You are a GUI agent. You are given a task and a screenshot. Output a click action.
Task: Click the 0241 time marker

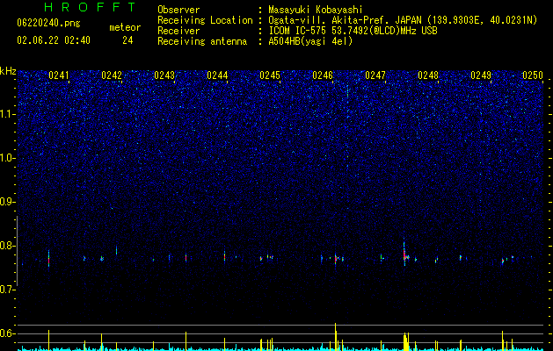(59, 75)
